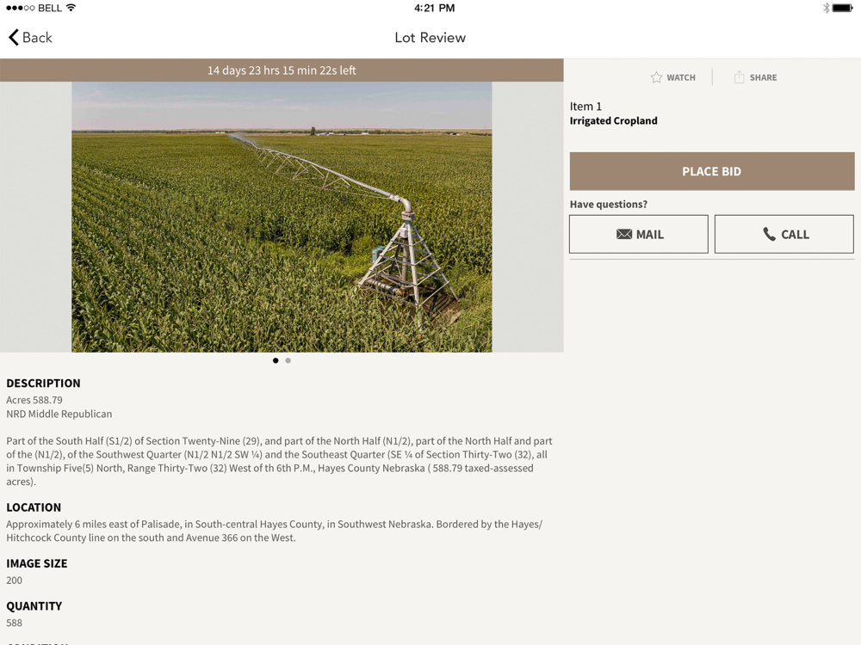
Task: Click the Back text link
Action: tap(37, 37)
